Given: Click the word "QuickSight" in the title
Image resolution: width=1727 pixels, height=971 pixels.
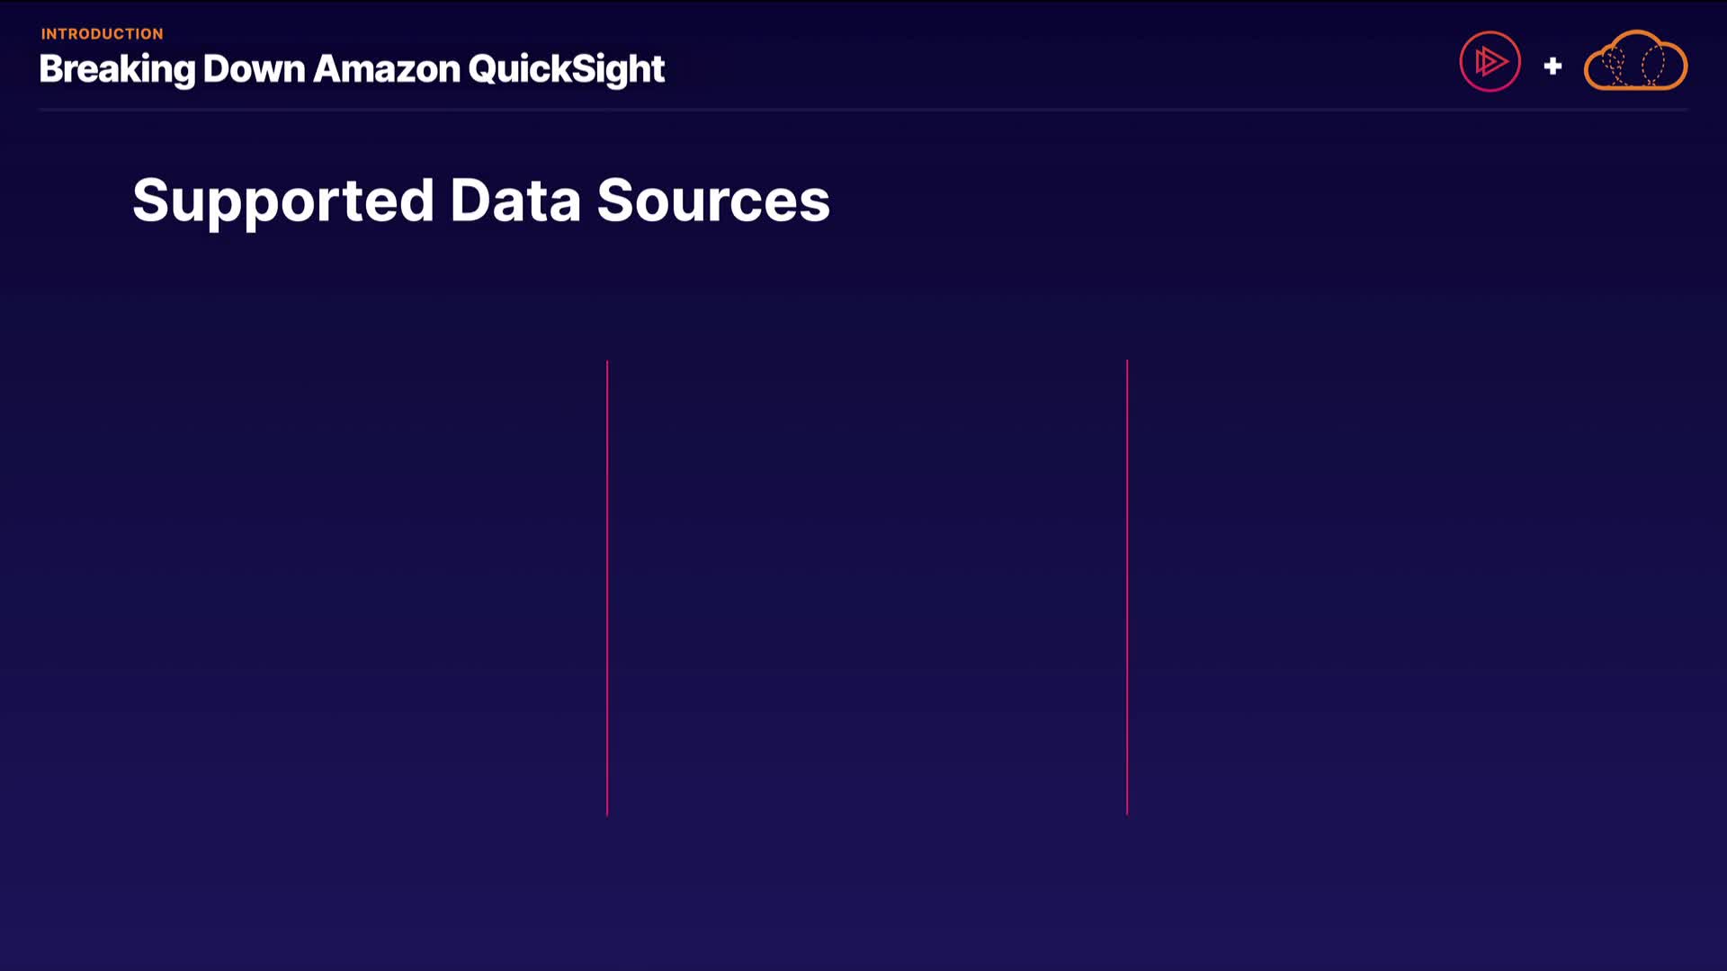Looking at the screenshot, I should click(x=566, y=69).
